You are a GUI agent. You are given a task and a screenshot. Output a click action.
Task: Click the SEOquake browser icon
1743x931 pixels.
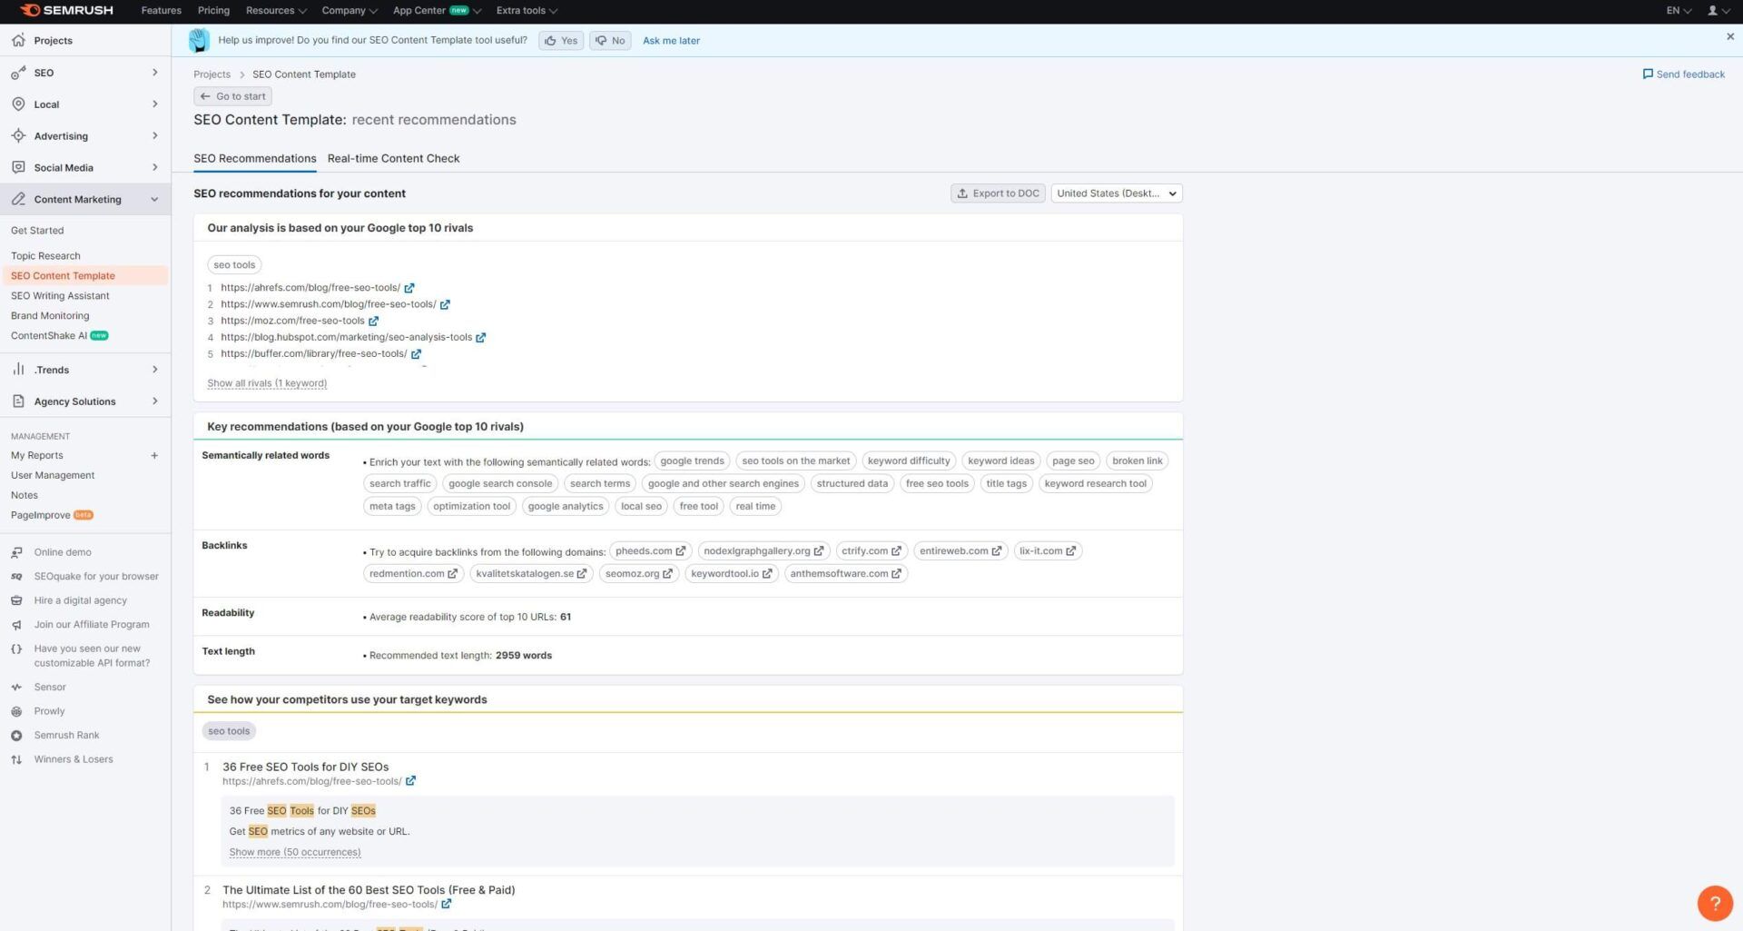point(16,577)
